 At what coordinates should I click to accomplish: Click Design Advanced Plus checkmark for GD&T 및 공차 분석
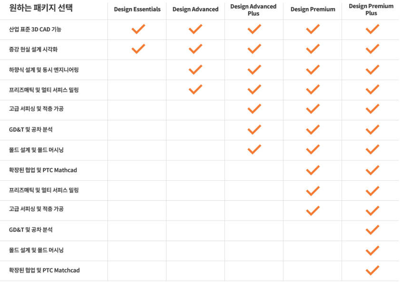(x=254, y=129)
